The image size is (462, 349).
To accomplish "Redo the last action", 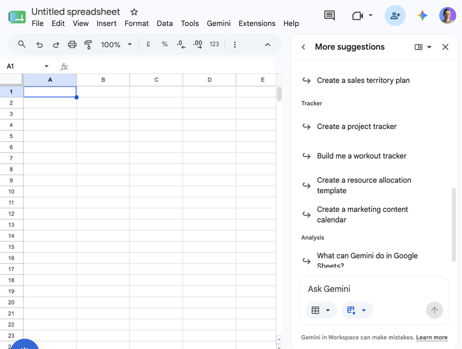I will coord(55,44).
